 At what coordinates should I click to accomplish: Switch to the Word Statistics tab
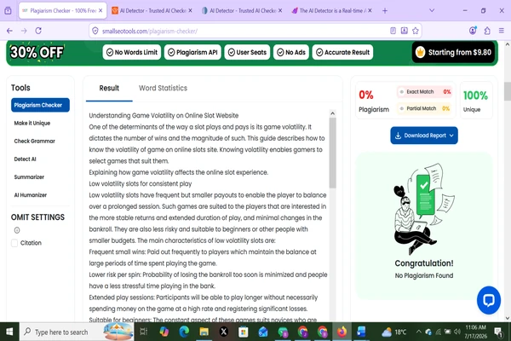point(163,88)
